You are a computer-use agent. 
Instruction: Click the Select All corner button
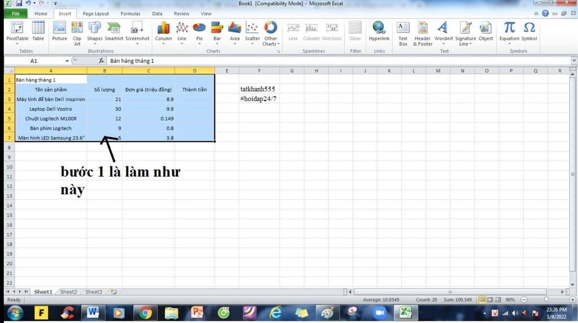point(9,71)
